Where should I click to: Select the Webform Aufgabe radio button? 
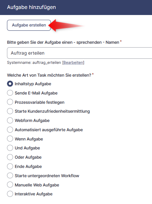click(x=10, y=120)
